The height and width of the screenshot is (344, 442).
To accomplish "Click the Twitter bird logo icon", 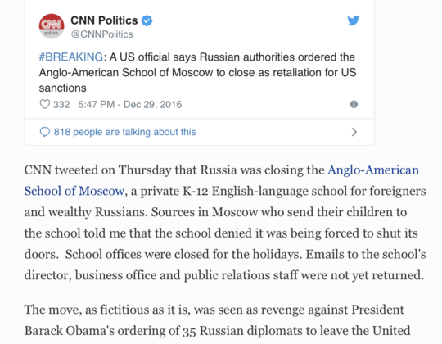I will [x=354, y=20].
